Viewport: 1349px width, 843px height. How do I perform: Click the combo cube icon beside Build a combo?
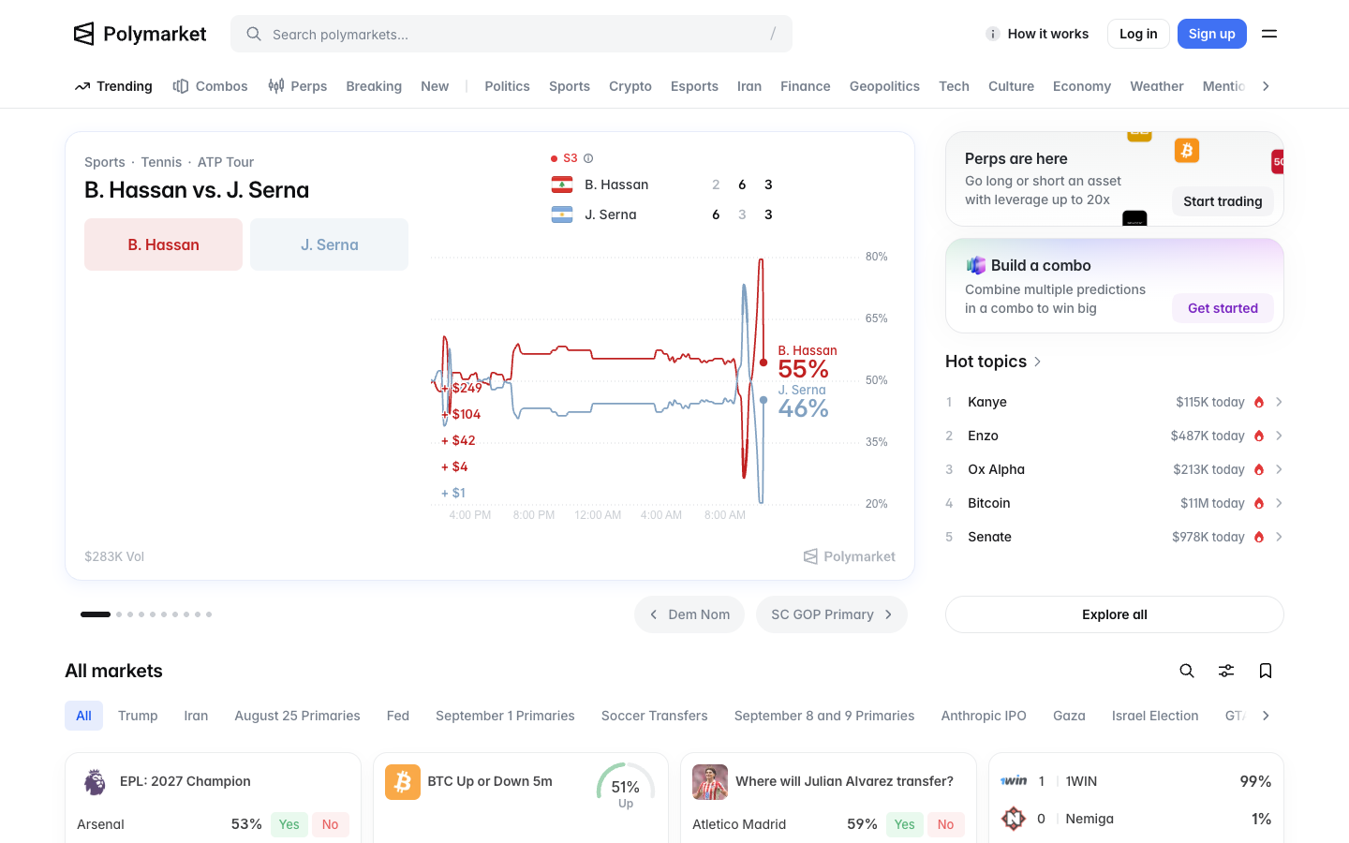coord(976,265)
